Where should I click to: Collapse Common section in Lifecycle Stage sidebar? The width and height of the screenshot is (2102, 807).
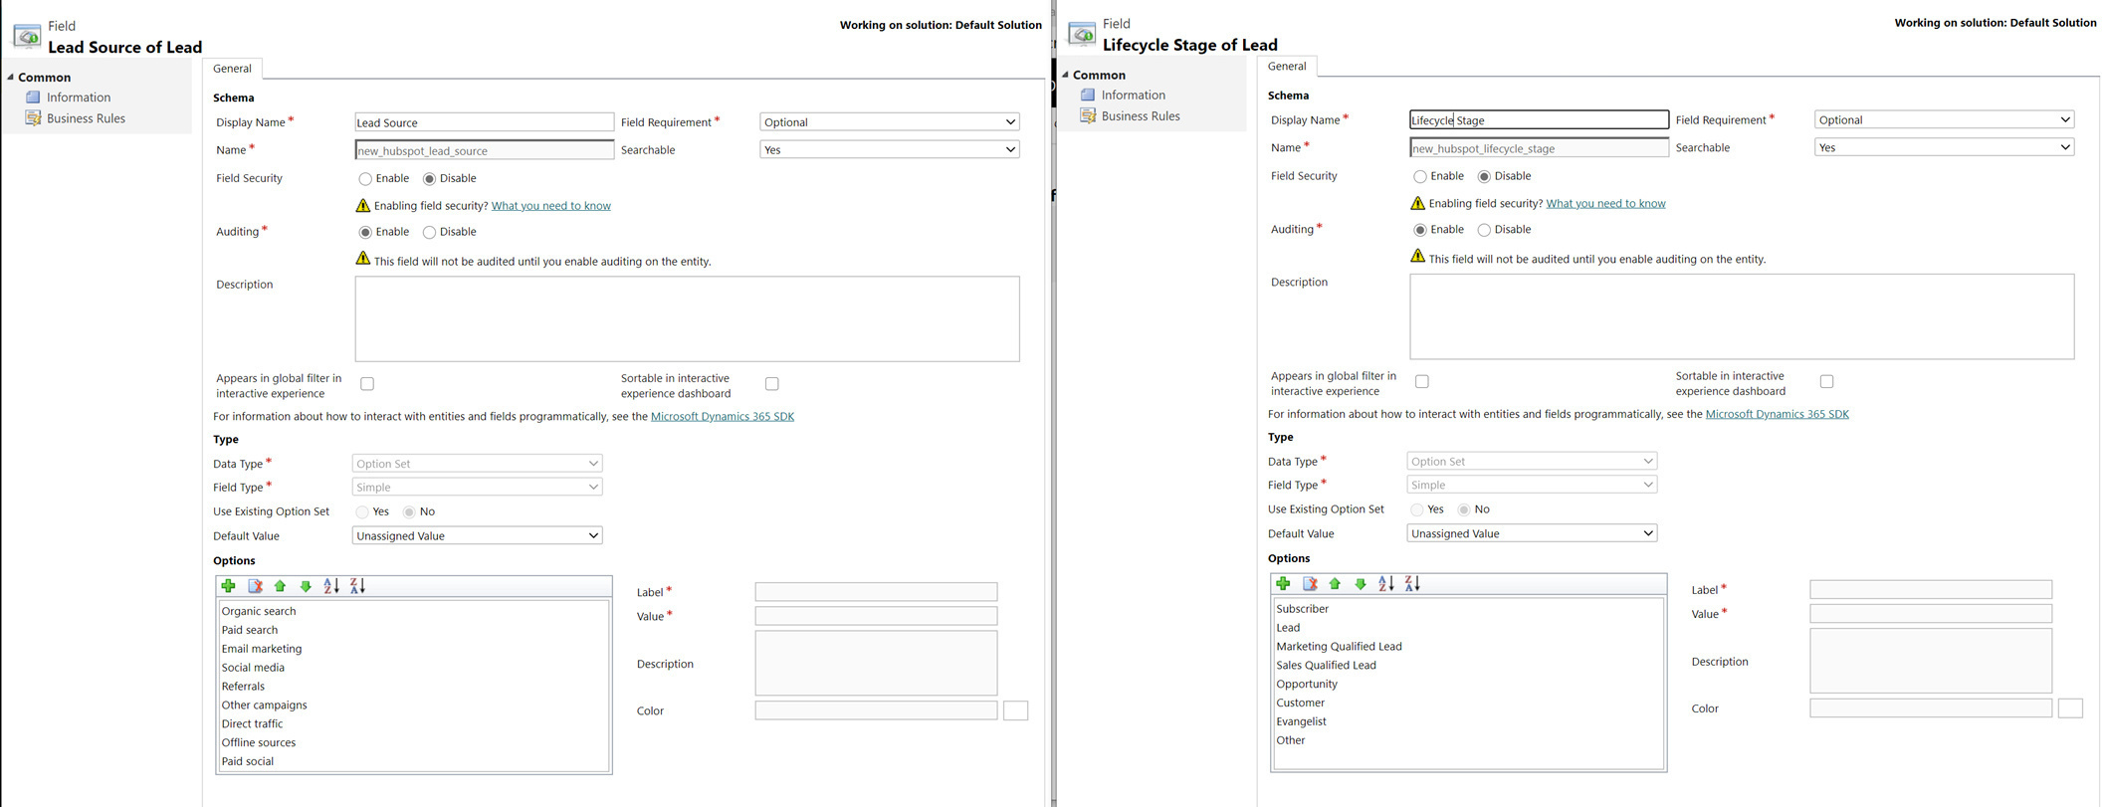(1066, 75)
